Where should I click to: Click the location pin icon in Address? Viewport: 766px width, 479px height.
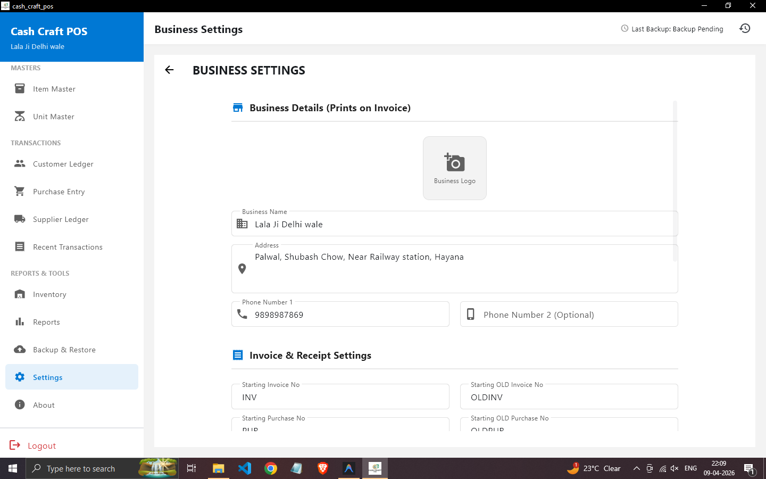(242, 269)
